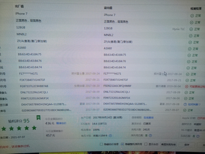This screenshot has height=154, width=205.
Task: Click the report date 2021-07-07
Action: tap(18, 137)
